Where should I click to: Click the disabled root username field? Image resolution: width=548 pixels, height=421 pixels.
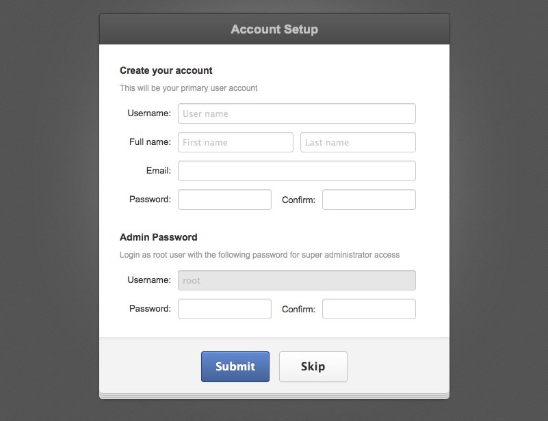click(x=297, y=280)
